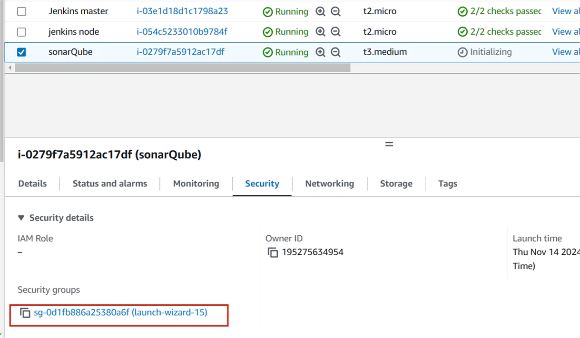Screen dimensions: 580x338
Task: Click the checks-passed icon in Jenkins master row
Action: pos(462,11)
